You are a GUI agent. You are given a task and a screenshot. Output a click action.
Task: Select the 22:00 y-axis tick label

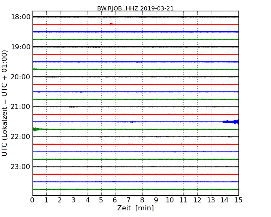click(20, 137)
